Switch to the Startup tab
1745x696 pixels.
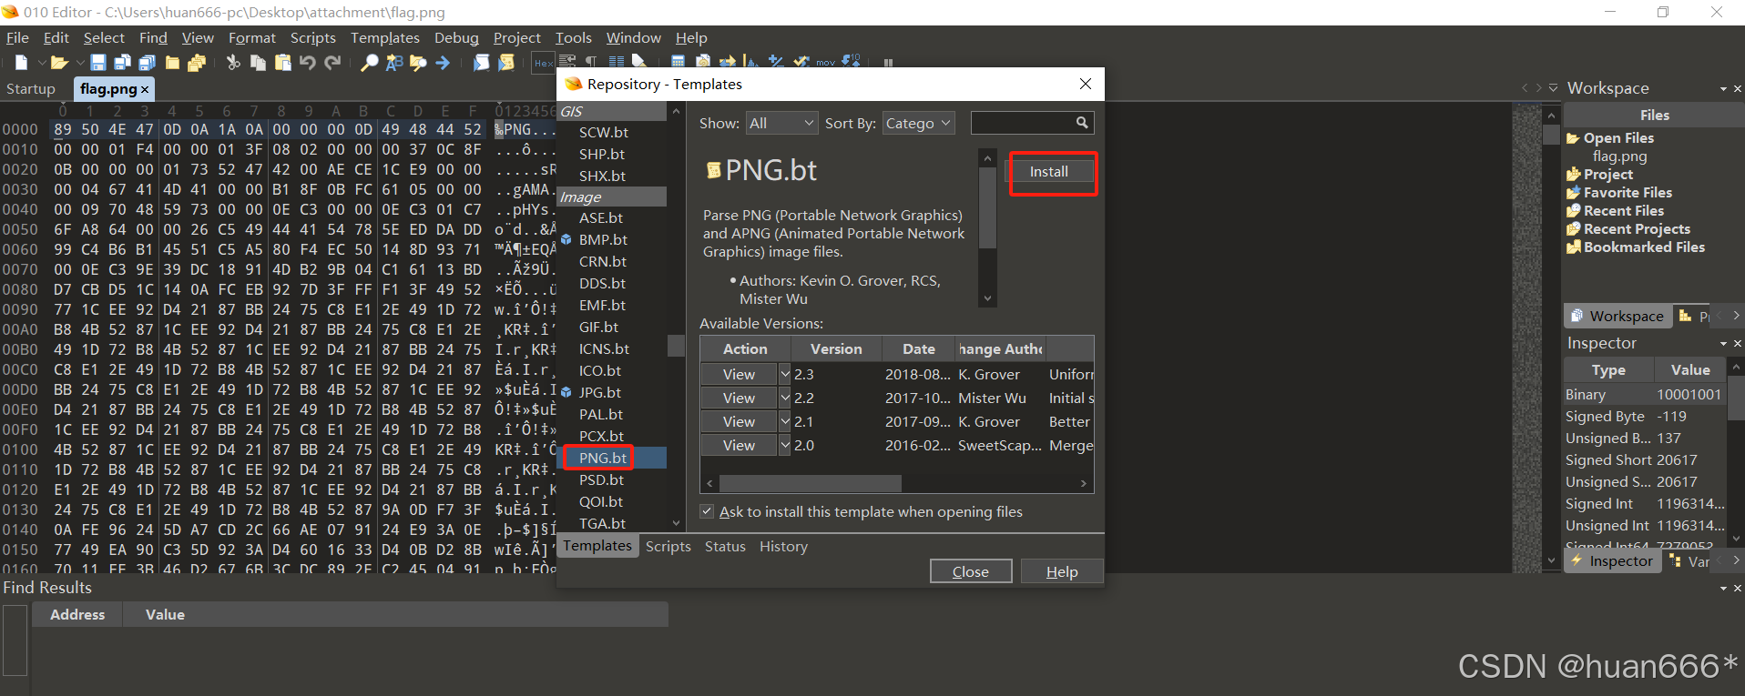[x=31, y=88]
